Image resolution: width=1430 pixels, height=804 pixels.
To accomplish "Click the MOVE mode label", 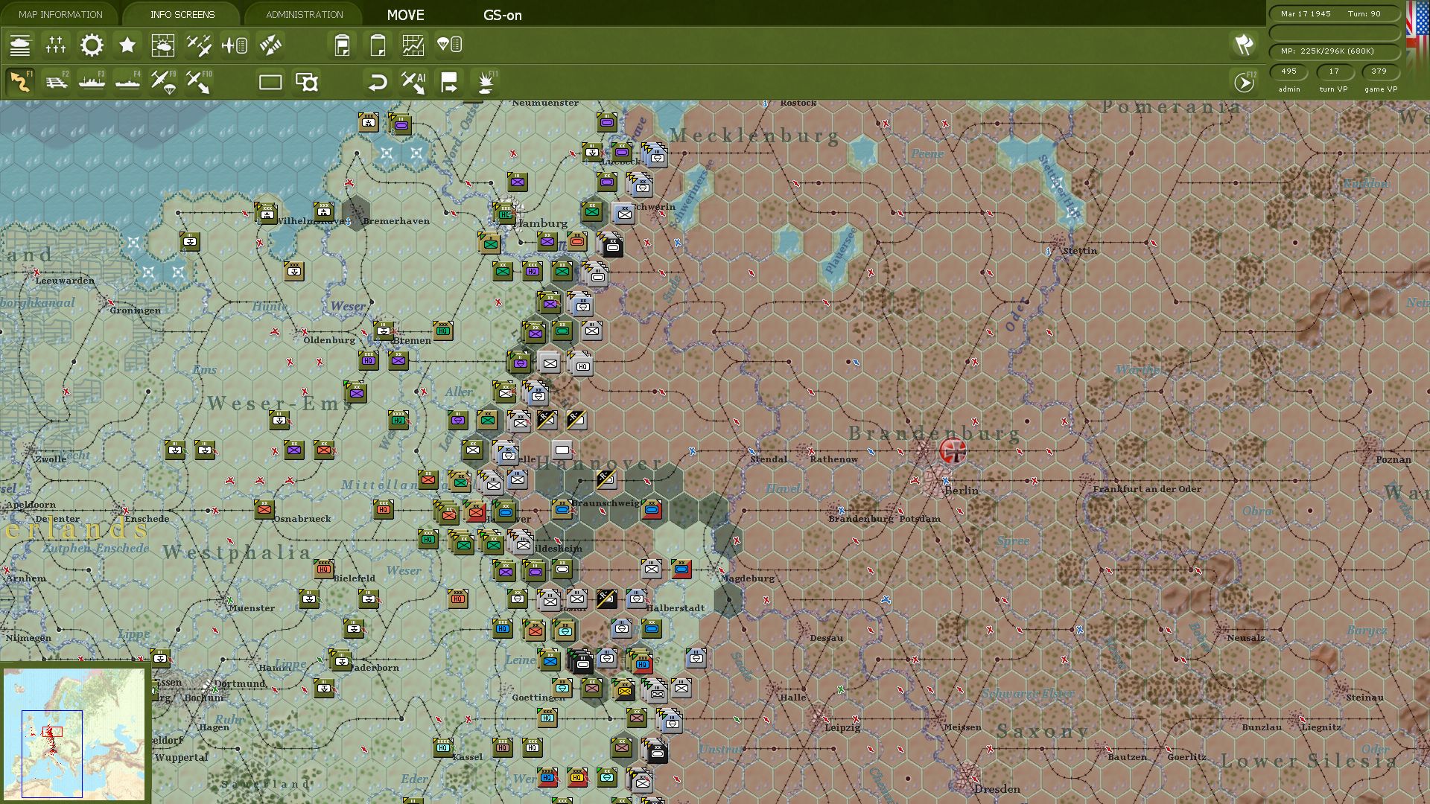I will point(406,15).
